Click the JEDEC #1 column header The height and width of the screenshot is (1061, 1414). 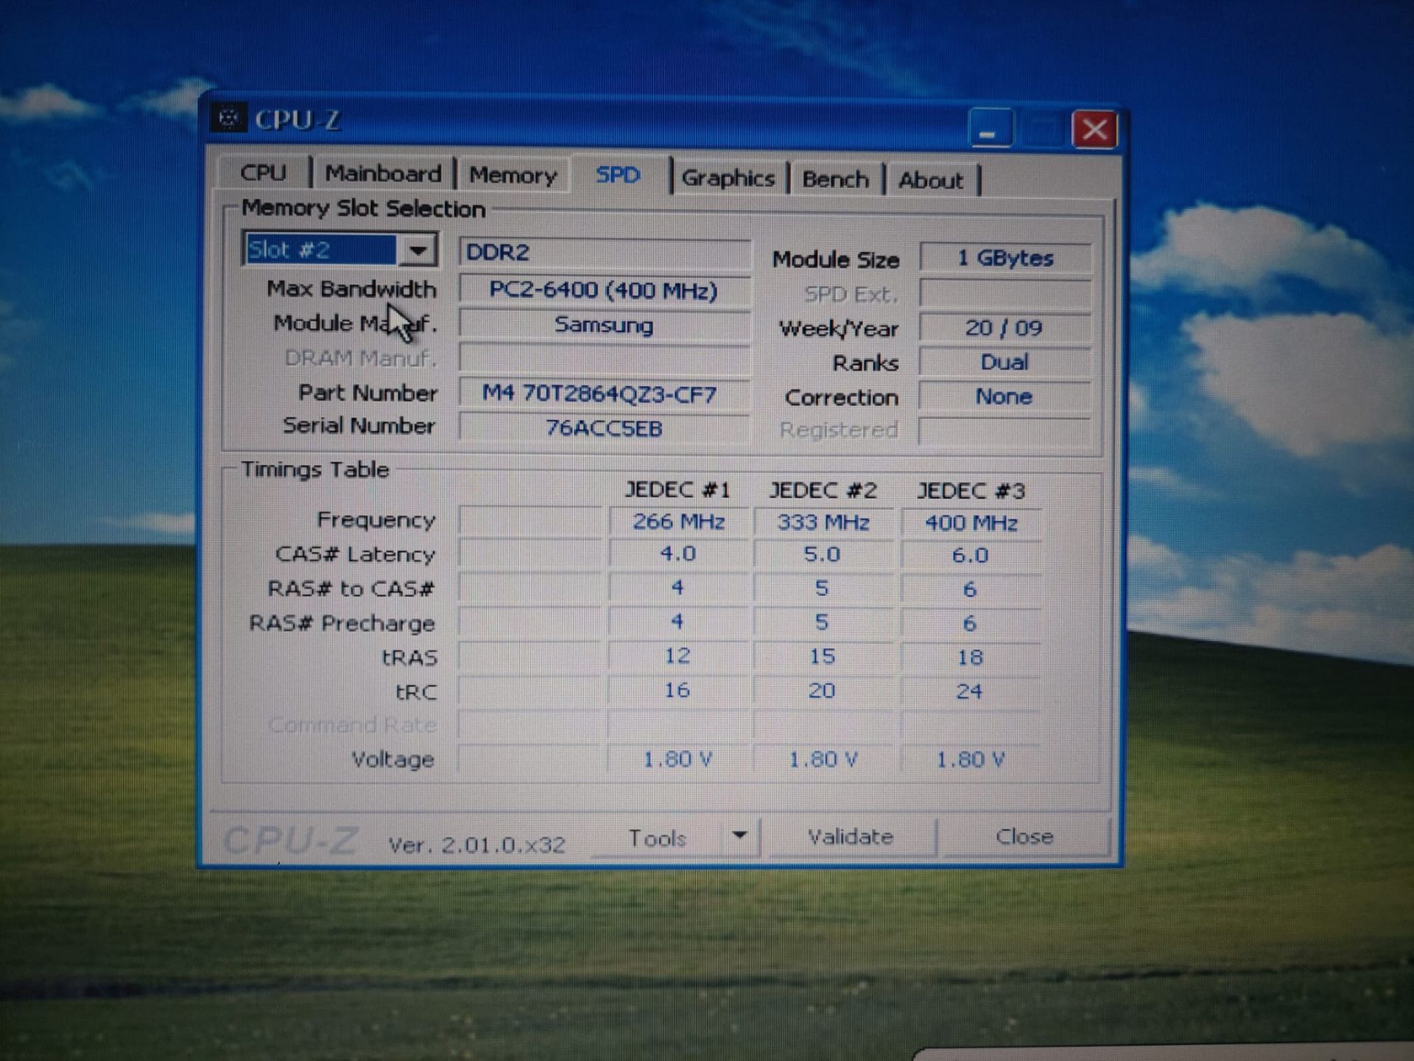pos(678,490)
